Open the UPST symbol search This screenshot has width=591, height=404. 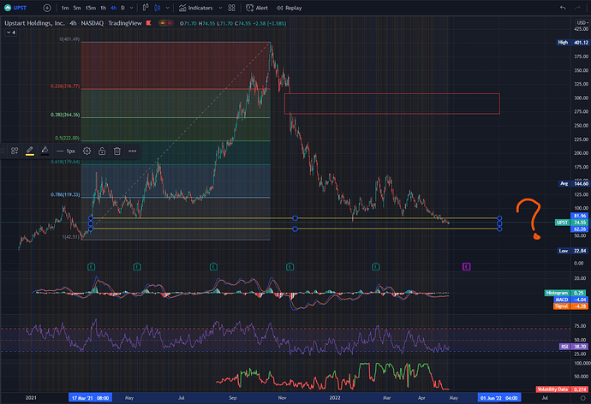(15, 8)
